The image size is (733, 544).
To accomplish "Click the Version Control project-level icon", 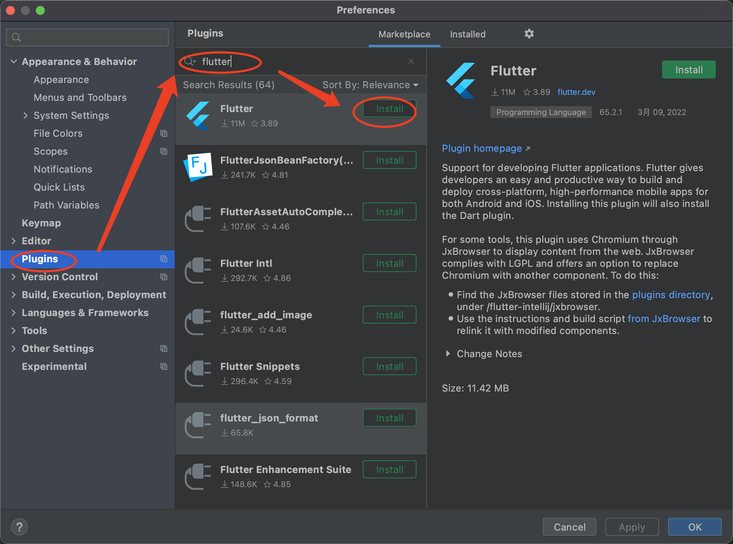I will click(163, 277).
